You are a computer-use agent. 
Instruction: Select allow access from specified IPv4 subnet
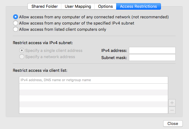coord(16,23)
